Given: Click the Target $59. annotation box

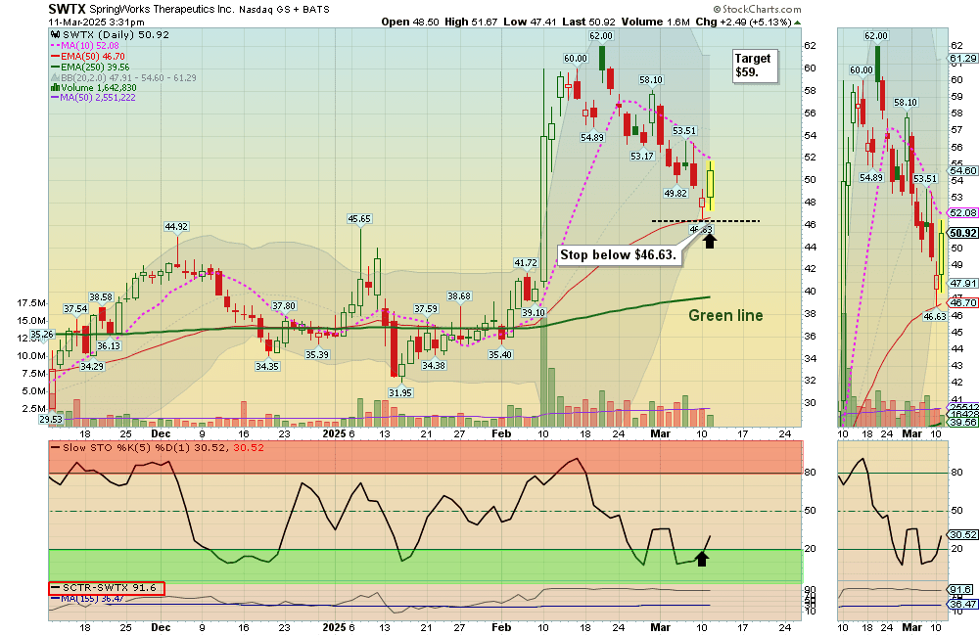Looking at the screenshot, I should 755,66.
